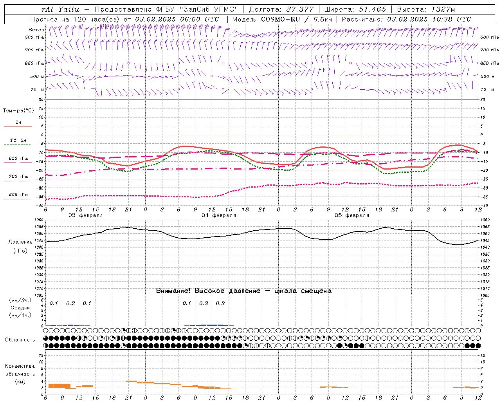Click the model name "COSMO-RU"
501x401 pixels.
(280, 19)
